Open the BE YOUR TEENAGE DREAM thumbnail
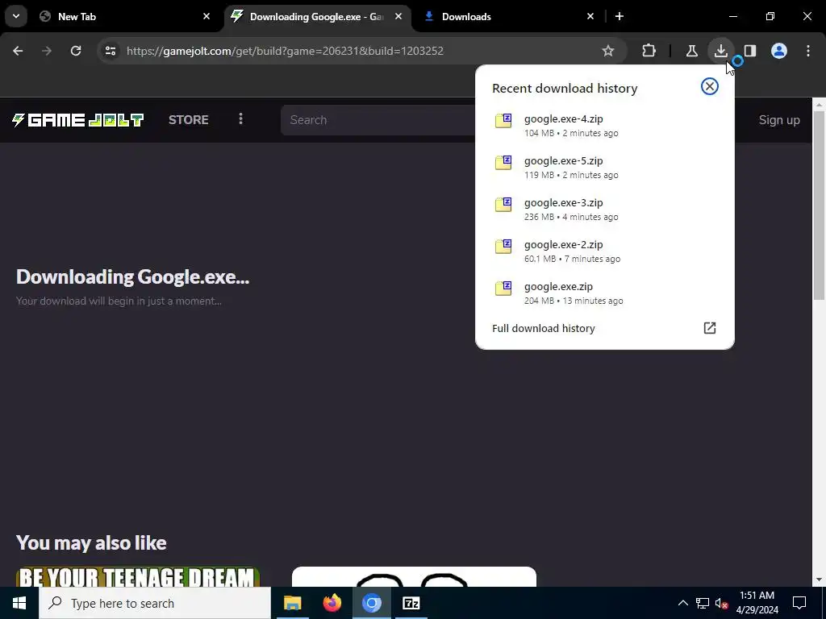 (x=138, y=577)
